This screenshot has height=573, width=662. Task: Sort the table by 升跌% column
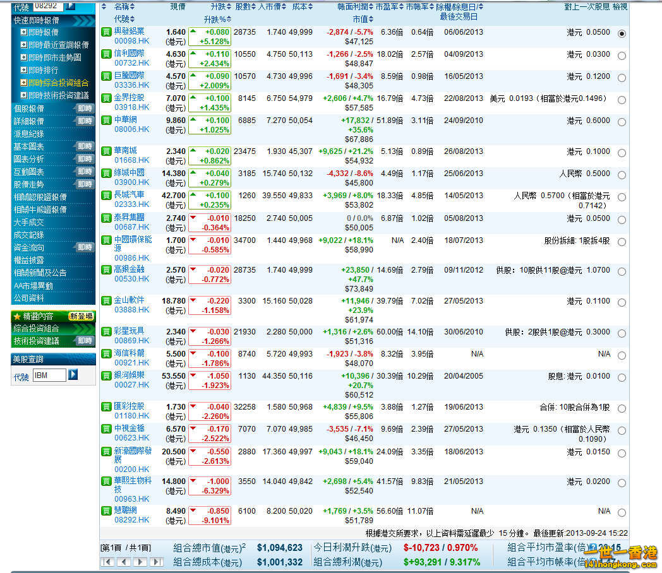tap(218, 20)
